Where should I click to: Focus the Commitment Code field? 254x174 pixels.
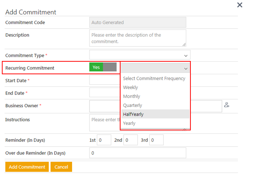(138, 23)
